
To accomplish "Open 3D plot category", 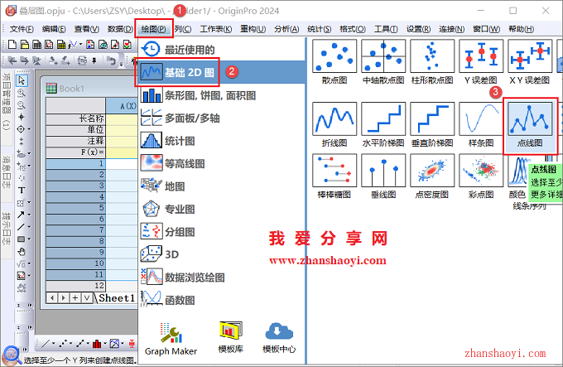I will coord(222,254).
